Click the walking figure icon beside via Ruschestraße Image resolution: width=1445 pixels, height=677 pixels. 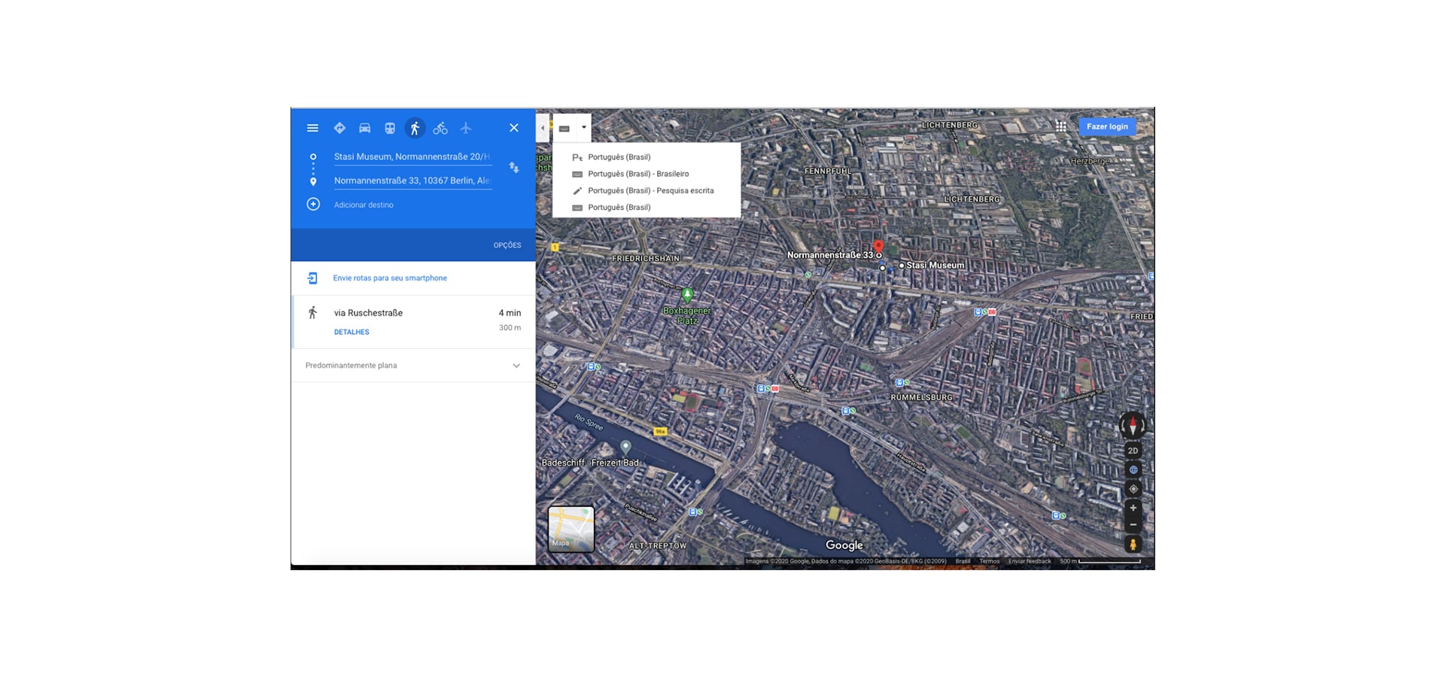point(312,312)
